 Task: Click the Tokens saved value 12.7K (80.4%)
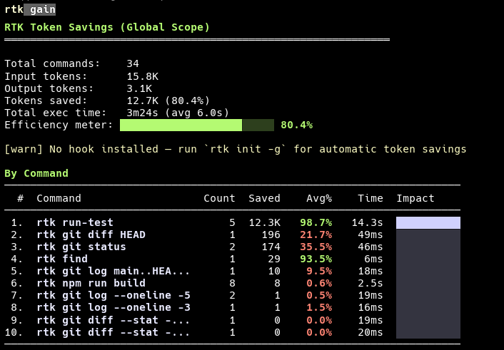[x=168, y=101]
